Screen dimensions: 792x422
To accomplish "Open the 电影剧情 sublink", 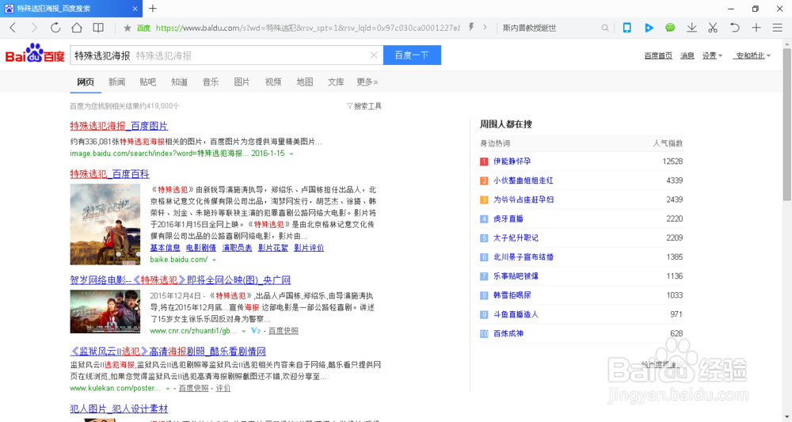I will tap(201, 248).
